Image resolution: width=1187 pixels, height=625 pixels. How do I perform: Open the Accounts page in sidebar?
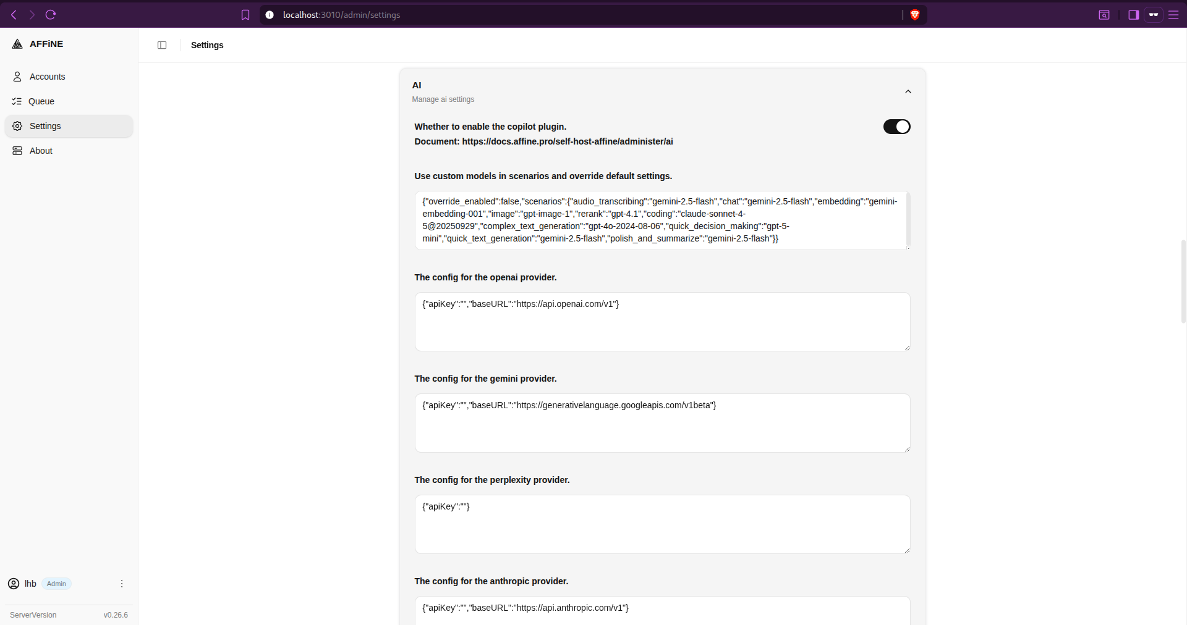(x=69, y=77)
